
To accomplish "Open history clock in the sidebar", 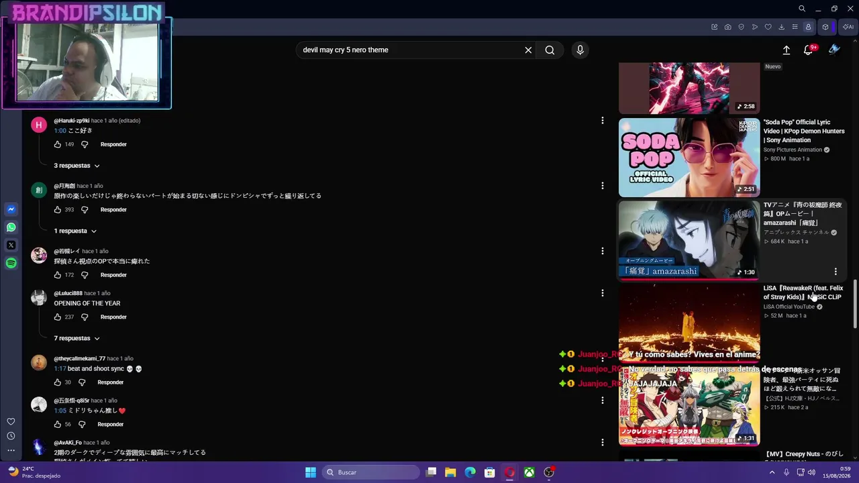I will [11, 436].
